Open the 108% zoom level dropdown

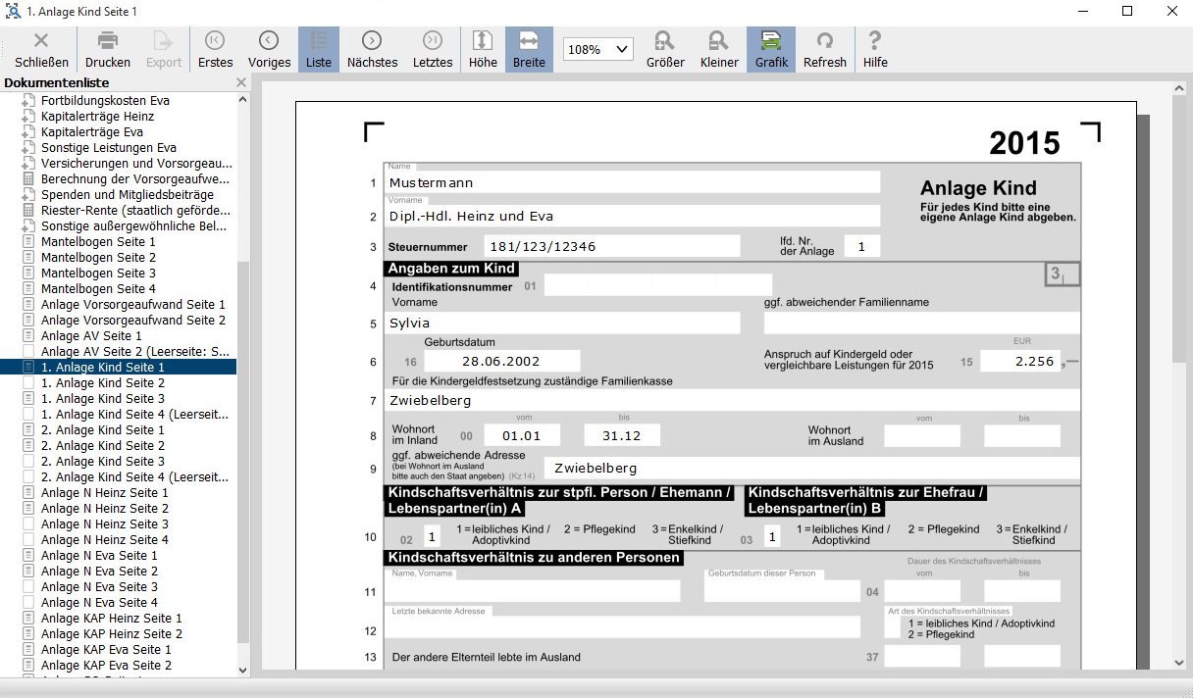pyautogui.click(x=598, y=49)
